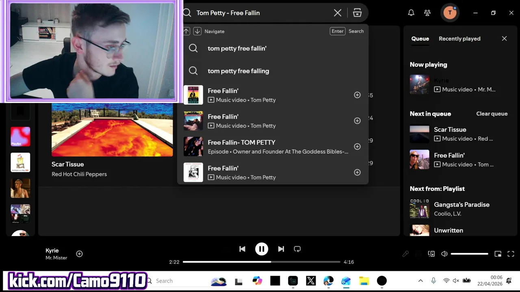Click the Enter Search hint button
Screen dimensions: 520x292
[x=337, y=31]
